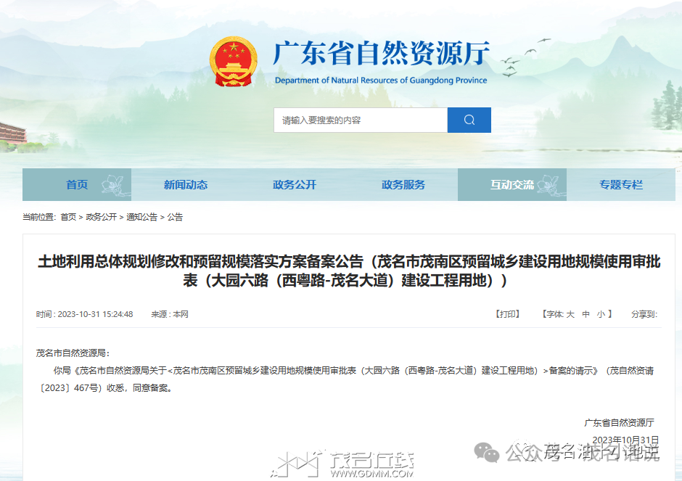This screenshot has height=481, width=682.
Task: Set font size to 中 (medium)
Action: 586,314
